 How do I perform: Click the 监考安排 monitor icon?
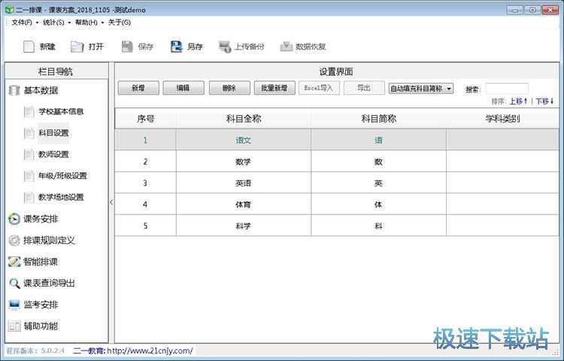14,305
